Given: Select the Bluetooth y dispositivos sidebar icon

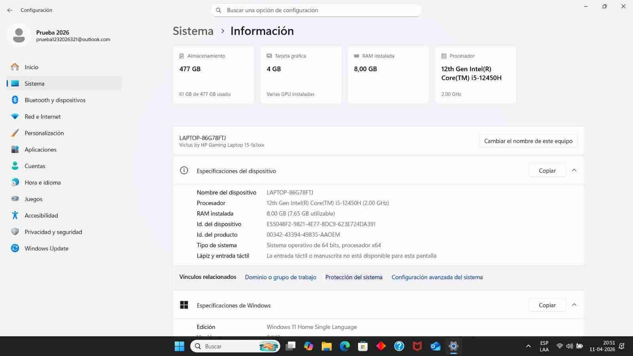Looking at the screenshot, I should pos(15,100).
